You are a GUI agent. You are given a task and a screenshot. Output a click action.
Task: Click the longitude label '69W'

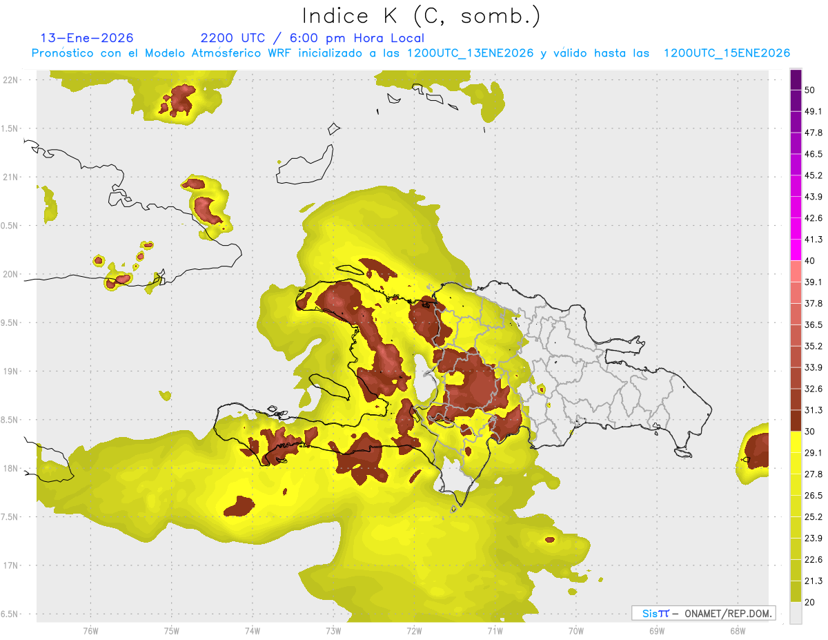point(656,631)
